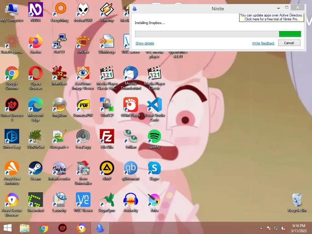The height and width of the screenshot is (234, 312).
Task: Click the Everything search shortcut
Action: click(x=59, y=12)
